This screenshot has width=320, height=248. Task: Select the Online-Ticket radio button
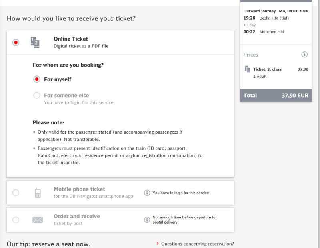coord(16,43)
